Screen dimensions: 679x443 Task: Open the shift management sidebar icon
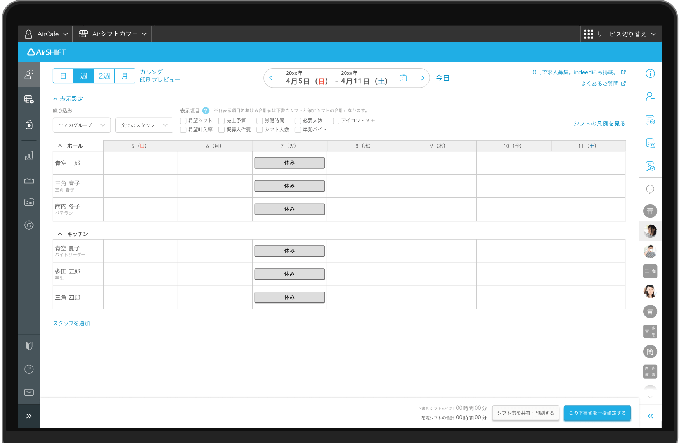pyautogui.click(x=29, y=74)
